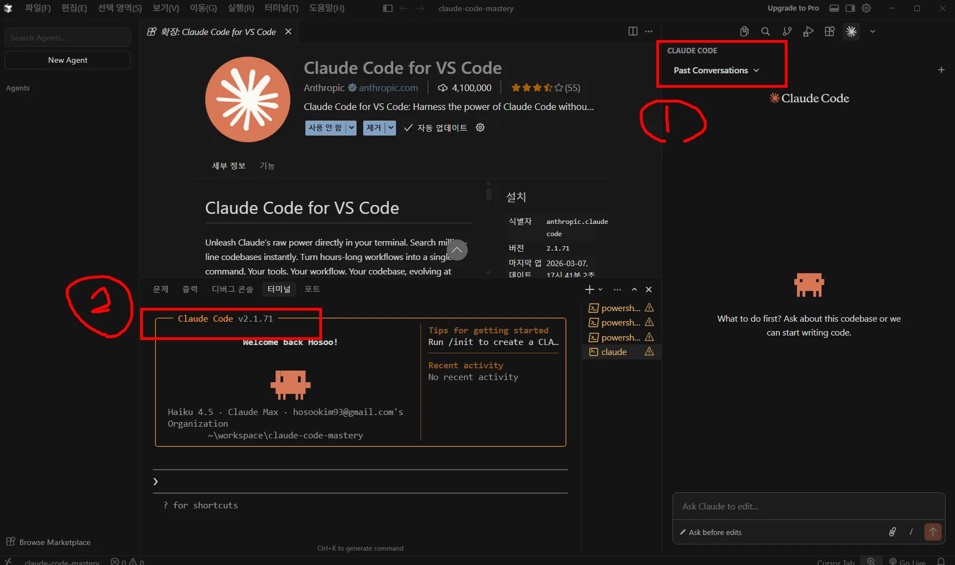This screenshot has width=955, height=565.
Task: Expand the sidebar views overflow chevron
Action: [873, 32]
